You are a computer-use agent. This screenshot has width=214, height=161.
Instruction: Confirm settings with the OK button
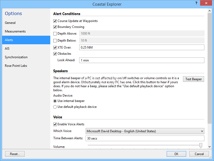tap(176, 154)
